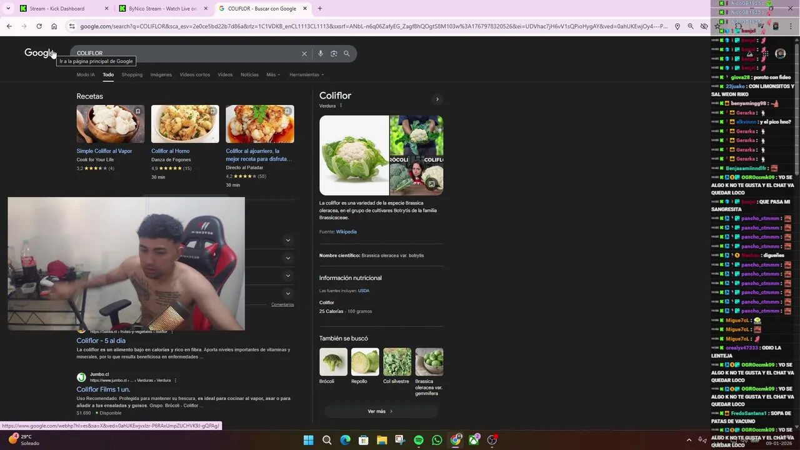
Task: Close the Stream - Kick Dashboard tab
Action: coord(106,9)
